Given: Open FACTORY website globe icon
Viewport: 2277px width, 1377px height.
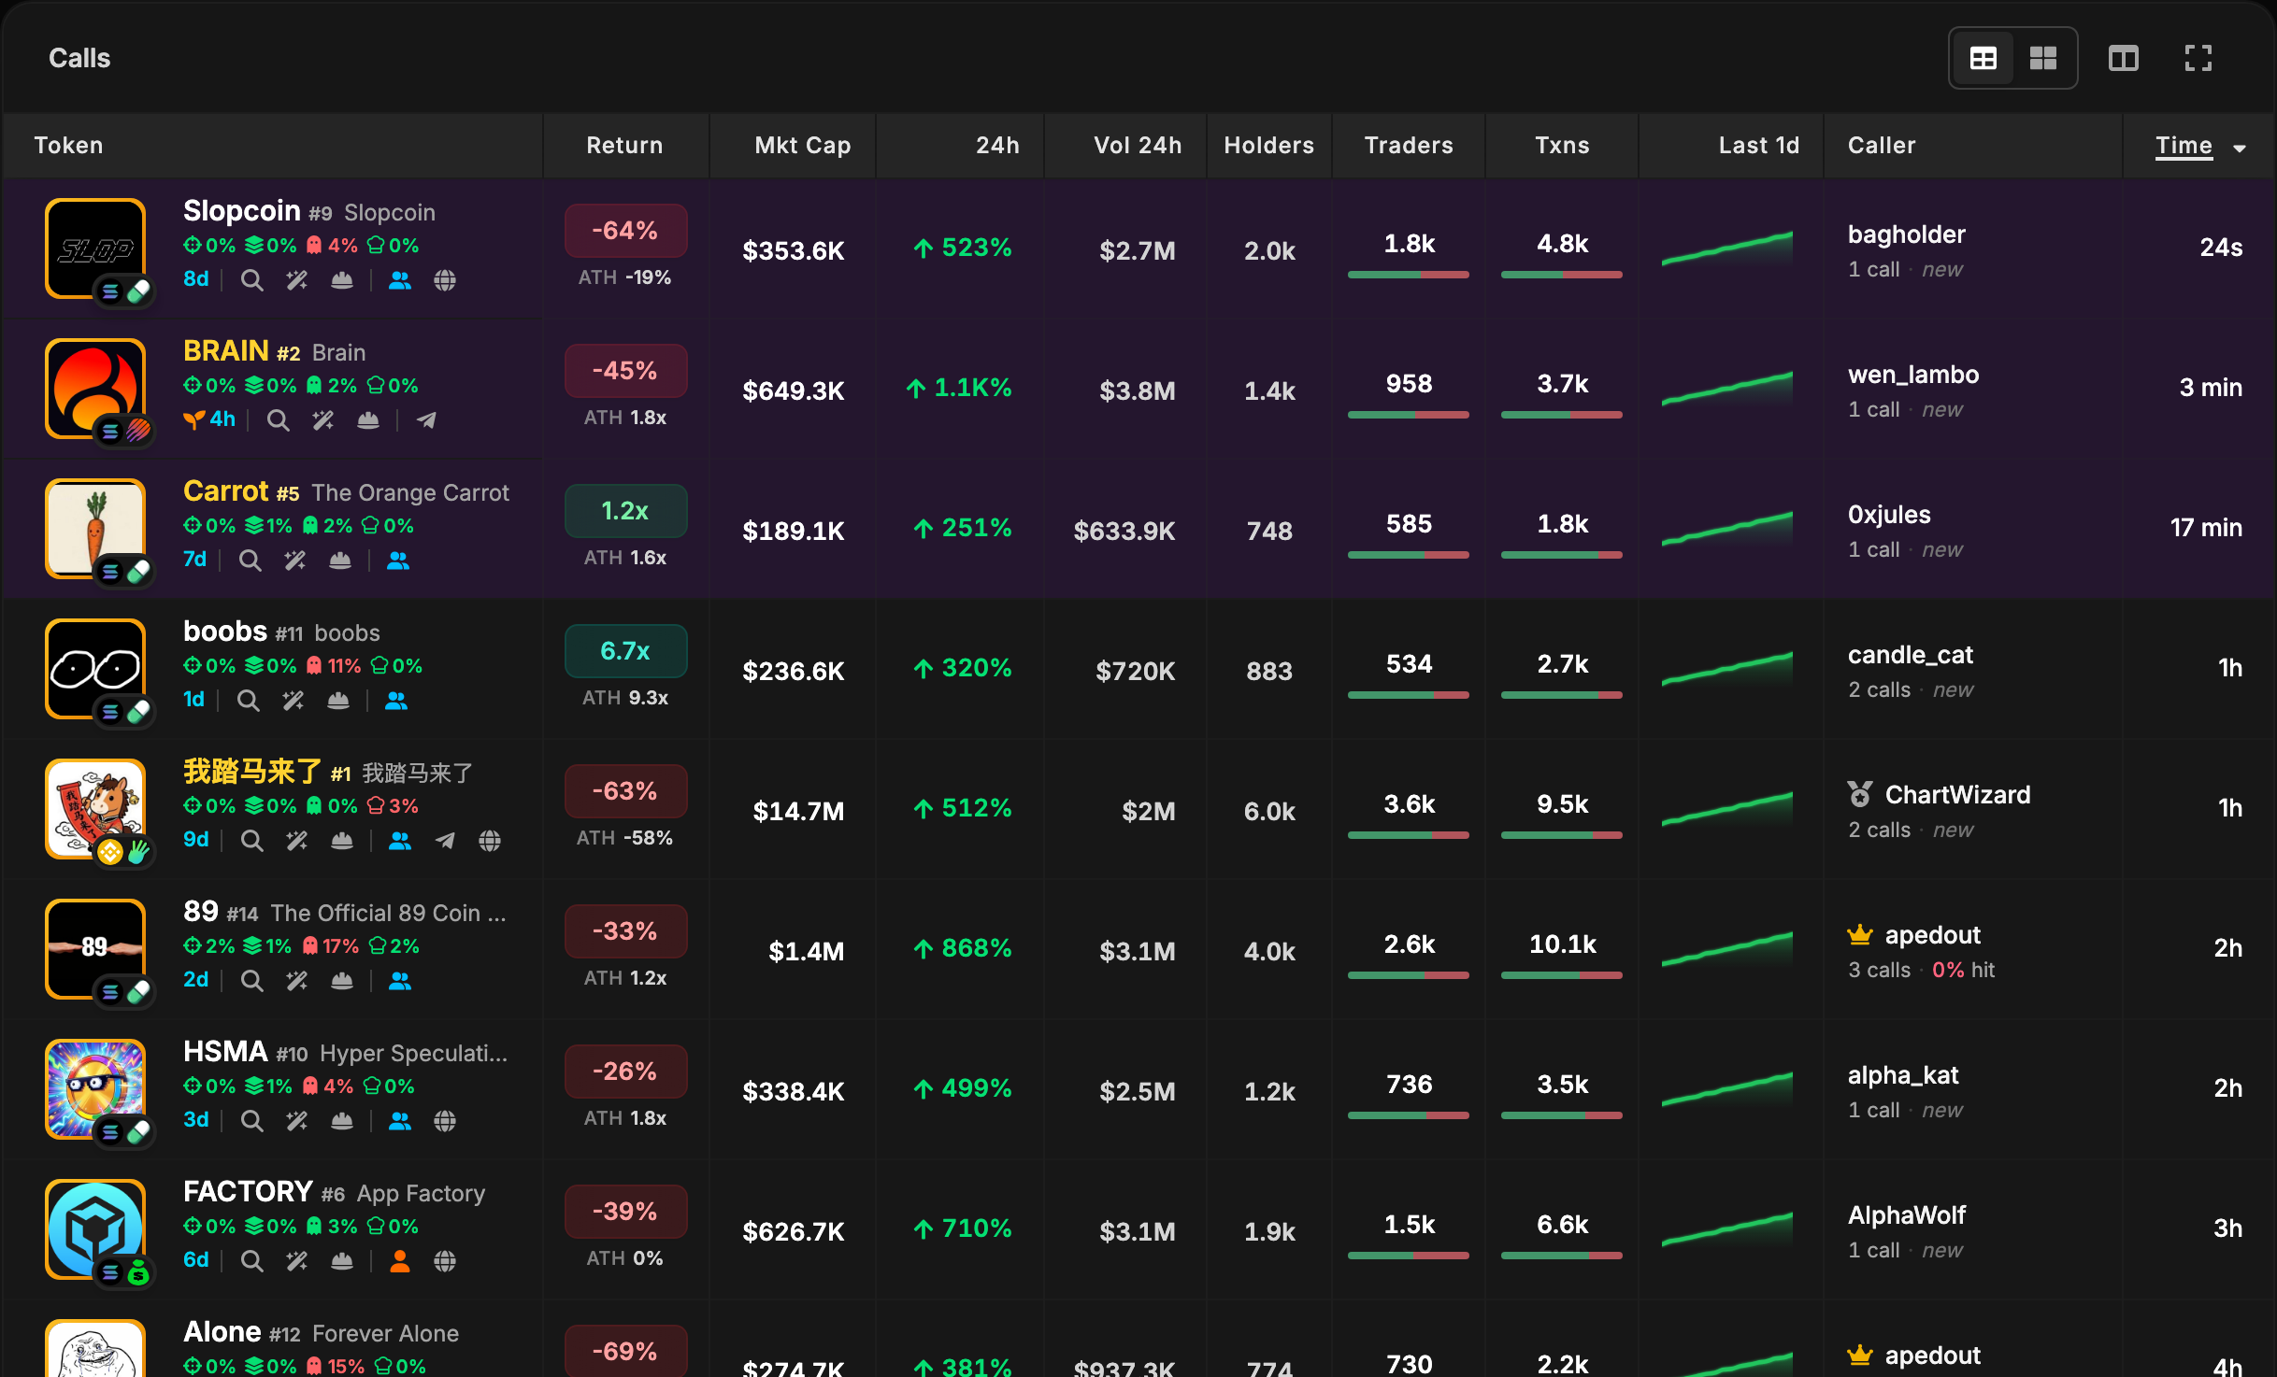Looking at the screenshot, I should click(x=445, y=1261).
